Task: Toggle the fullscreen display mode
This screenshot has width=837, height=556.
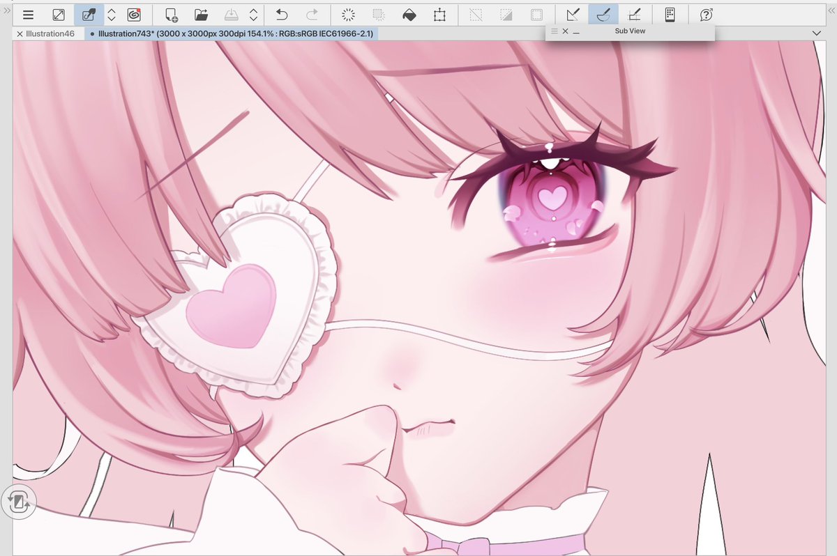Action: pyautogui.click(x=59, y=14)
